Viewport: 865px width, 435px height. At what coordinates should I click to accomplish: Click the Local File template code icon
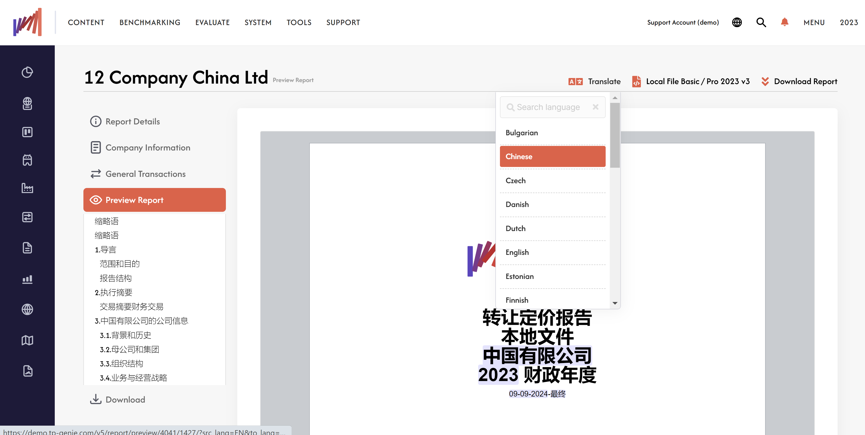[x=636, y=82]
